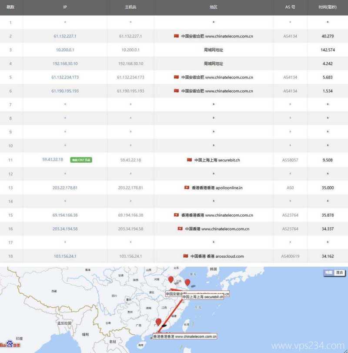This screenshot has width=348, height=353.
Task: Click the green 电信 CN2 节点 badge
Action: [x=81, y=160]
